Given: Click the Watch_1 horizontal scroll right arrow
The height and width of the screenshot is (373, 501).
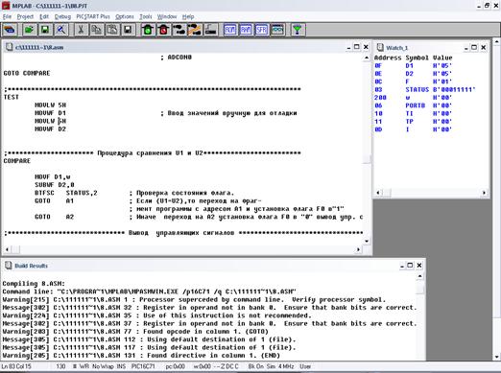Looking at the screenshot, I should point(484,193).
